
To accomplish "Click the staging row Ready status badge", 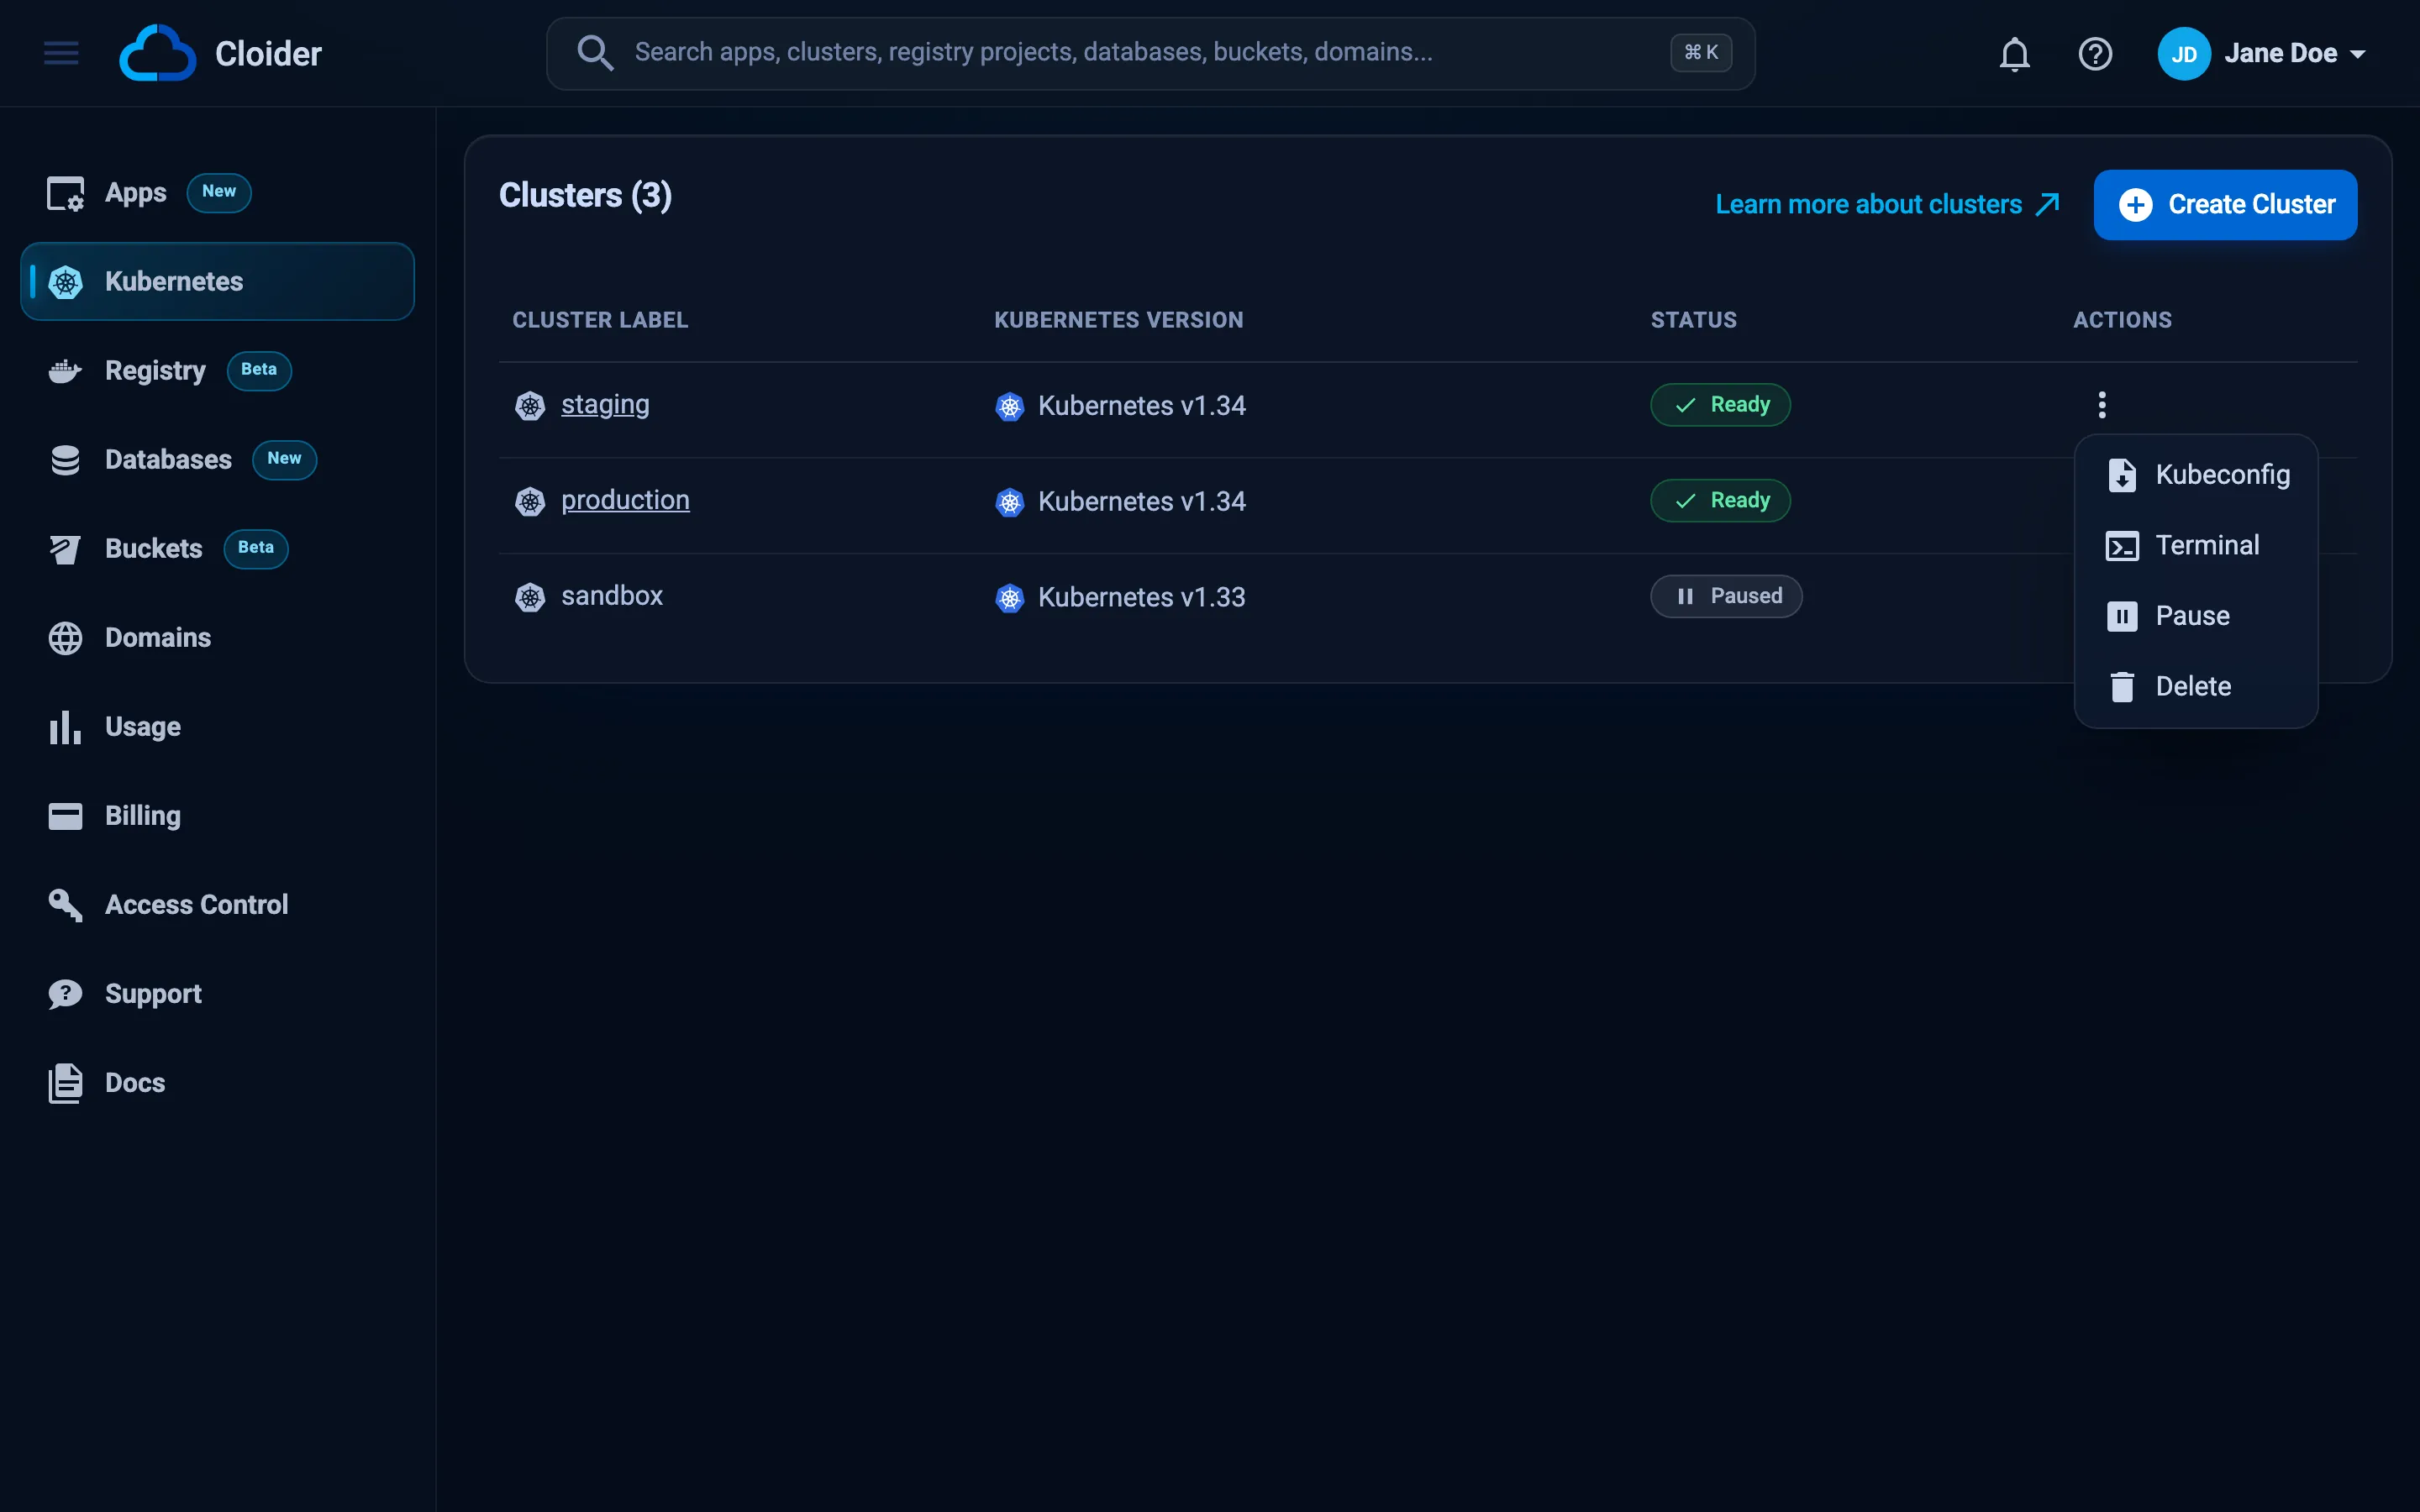I will (1720, 404).
